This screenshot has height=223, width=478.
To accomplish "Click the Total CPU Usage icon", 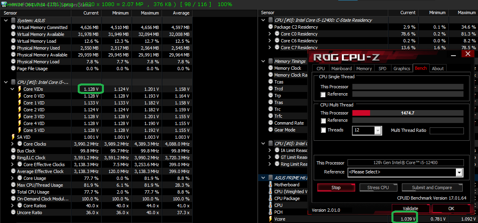I will click(13, 192).
